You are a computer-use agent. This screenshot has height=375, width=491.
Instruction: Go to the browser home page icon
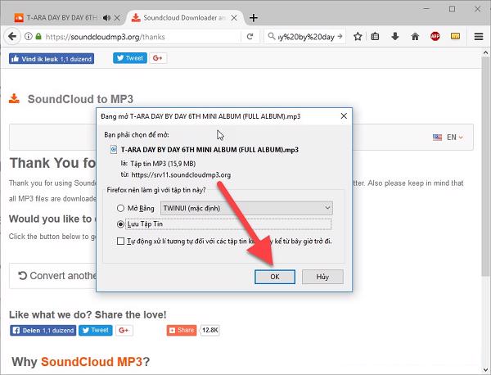coord(415,36)
